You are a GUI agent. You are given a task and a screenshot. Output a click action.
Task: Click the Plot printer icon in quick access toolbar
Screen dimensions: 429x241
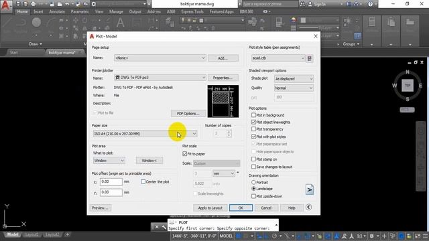click(34, 4)
